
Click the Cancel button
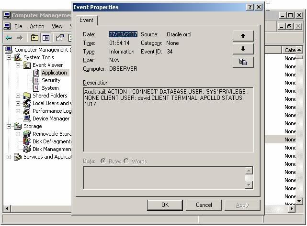click(204, 205)
